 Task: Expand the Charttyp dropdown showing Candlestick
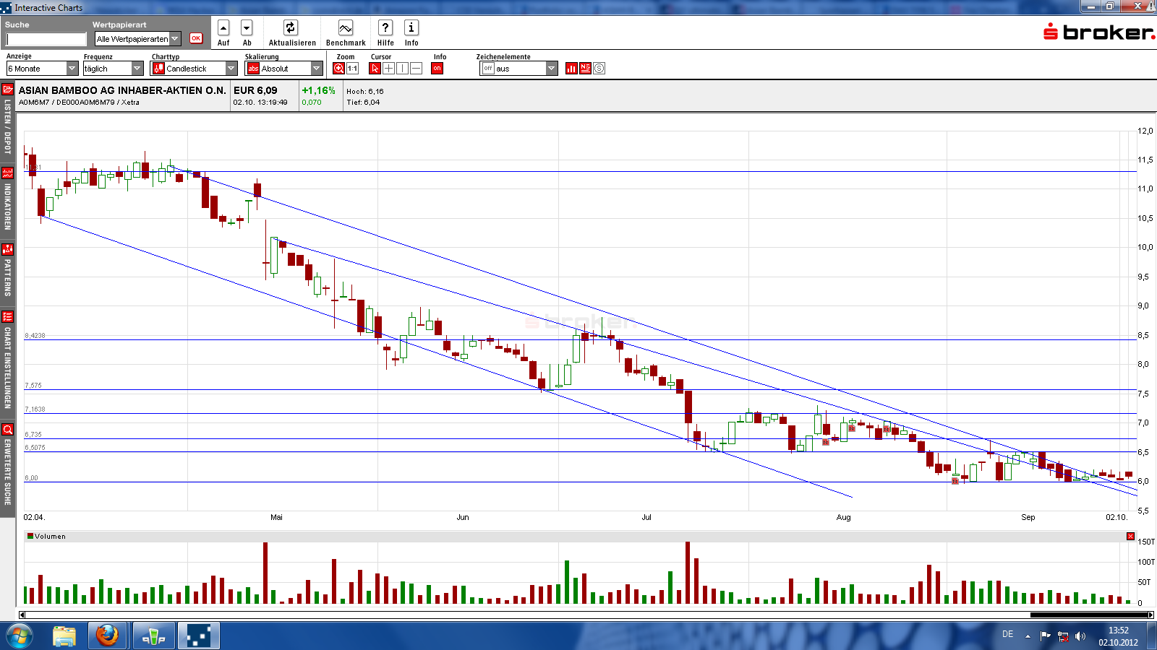point(230,67)
